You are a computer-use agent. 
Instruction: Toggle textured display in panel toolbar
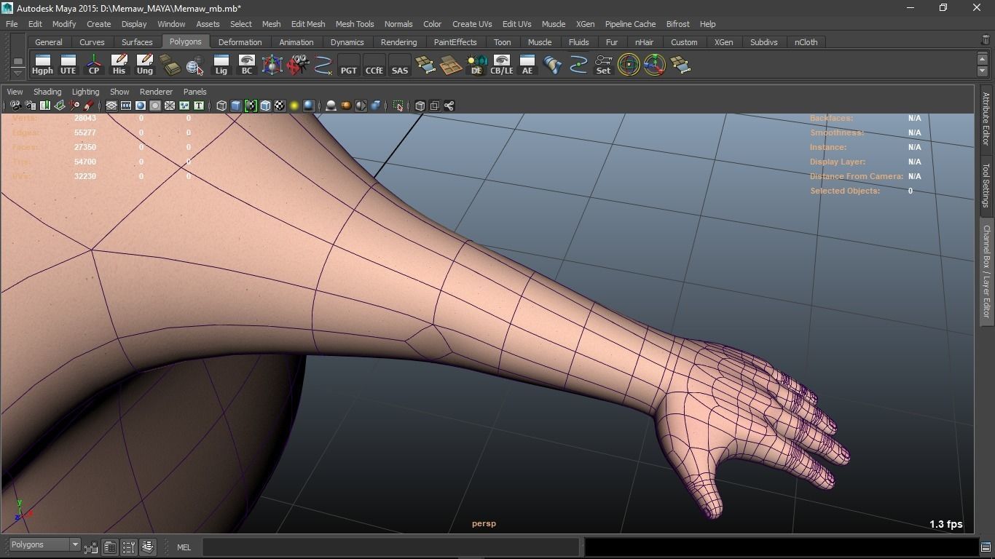pyautogui.click(x=280, y=106)
